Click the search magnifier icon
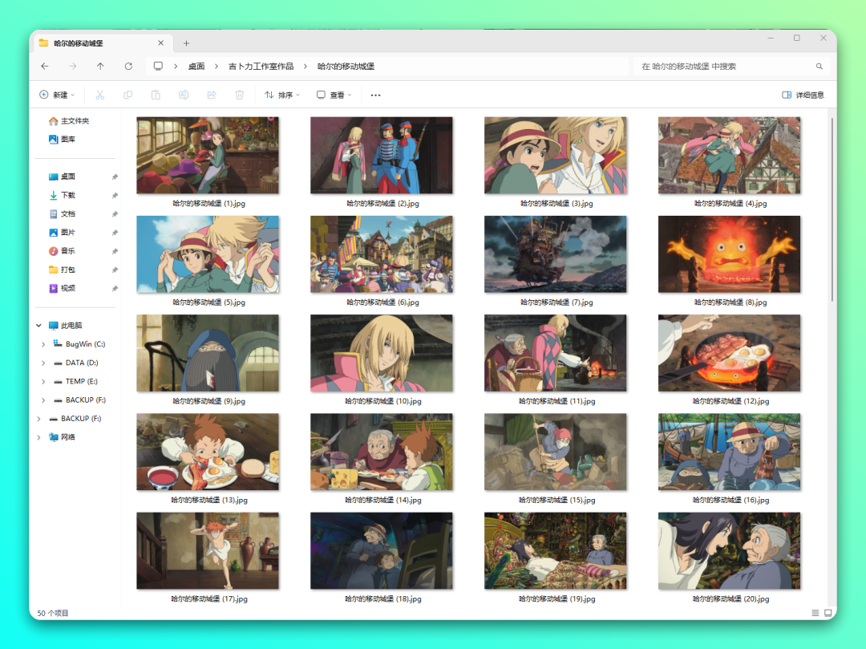Viewport: 866px width, 649px height. pyautogui.click(x=819, y=67)
